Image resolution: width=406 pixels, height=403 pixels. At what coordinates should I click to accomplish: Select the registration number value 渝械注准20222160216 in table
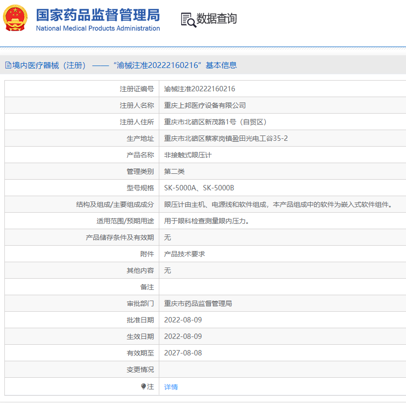click(x=200, y=89)
